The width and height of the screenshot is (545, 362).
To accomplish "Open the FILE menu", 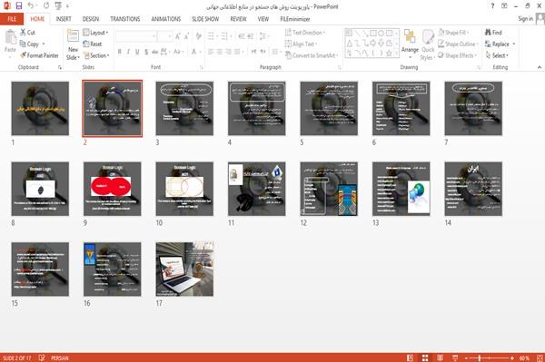I will tap(12, 19).
